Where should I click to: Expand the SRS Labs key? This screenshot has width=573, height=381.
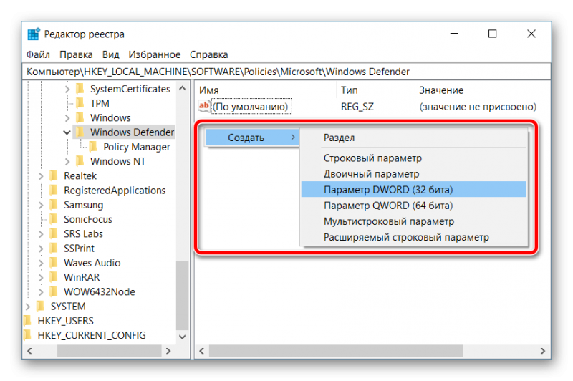pyautogui.click(x=41, y=234)
